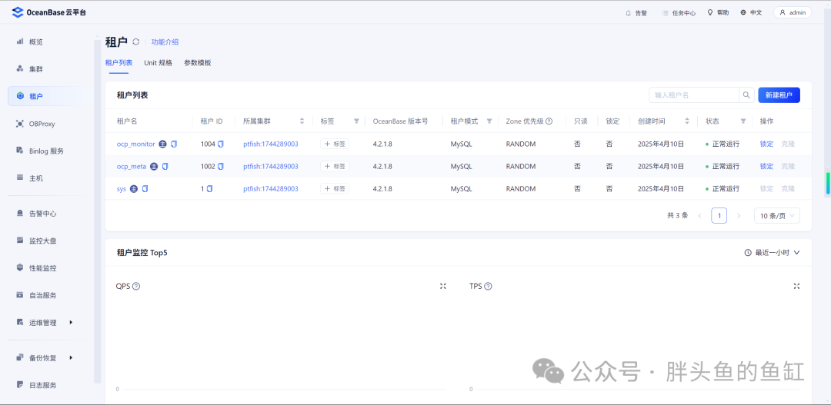Click the 新建租户 button
This screenshot has width=831, height=405.
[779, 95]
